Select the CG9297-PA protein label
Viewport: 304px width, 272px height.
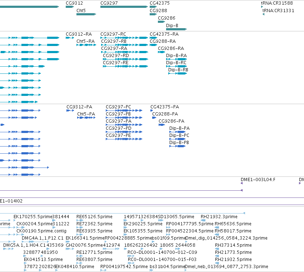(x=119, y=121)
